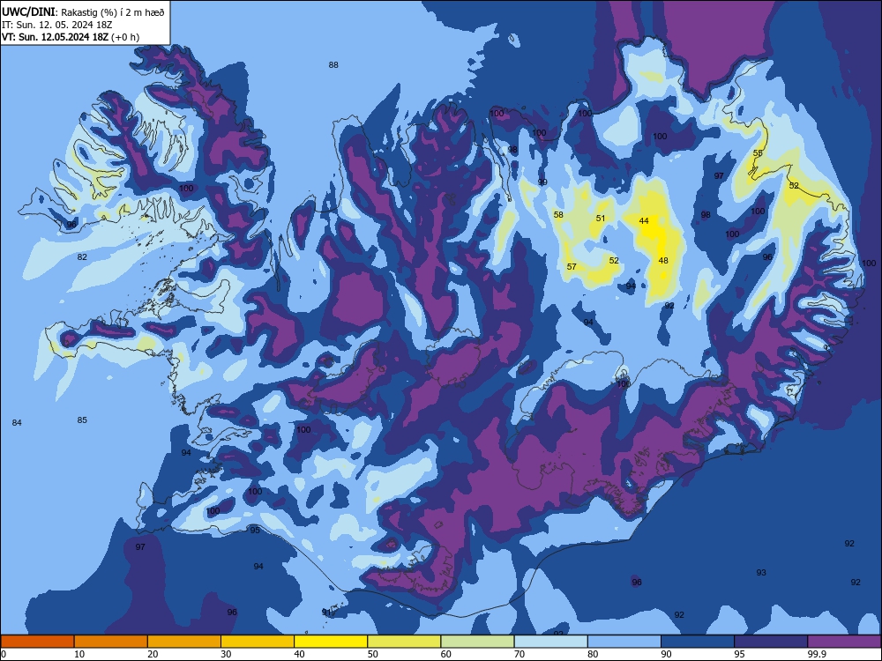Click the legend tick label '60'
Image resolution: width=882 pixels, height=661 pixels.
tap(446, 654)
